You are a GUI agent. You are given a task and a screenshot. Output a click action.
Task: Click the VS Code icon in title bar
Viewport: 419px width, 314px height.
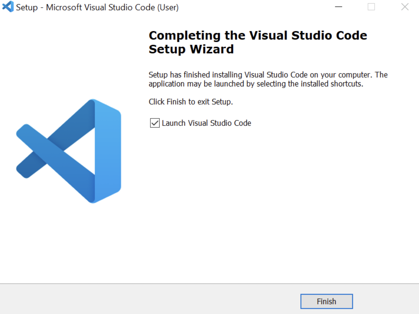tap(8, 7)
